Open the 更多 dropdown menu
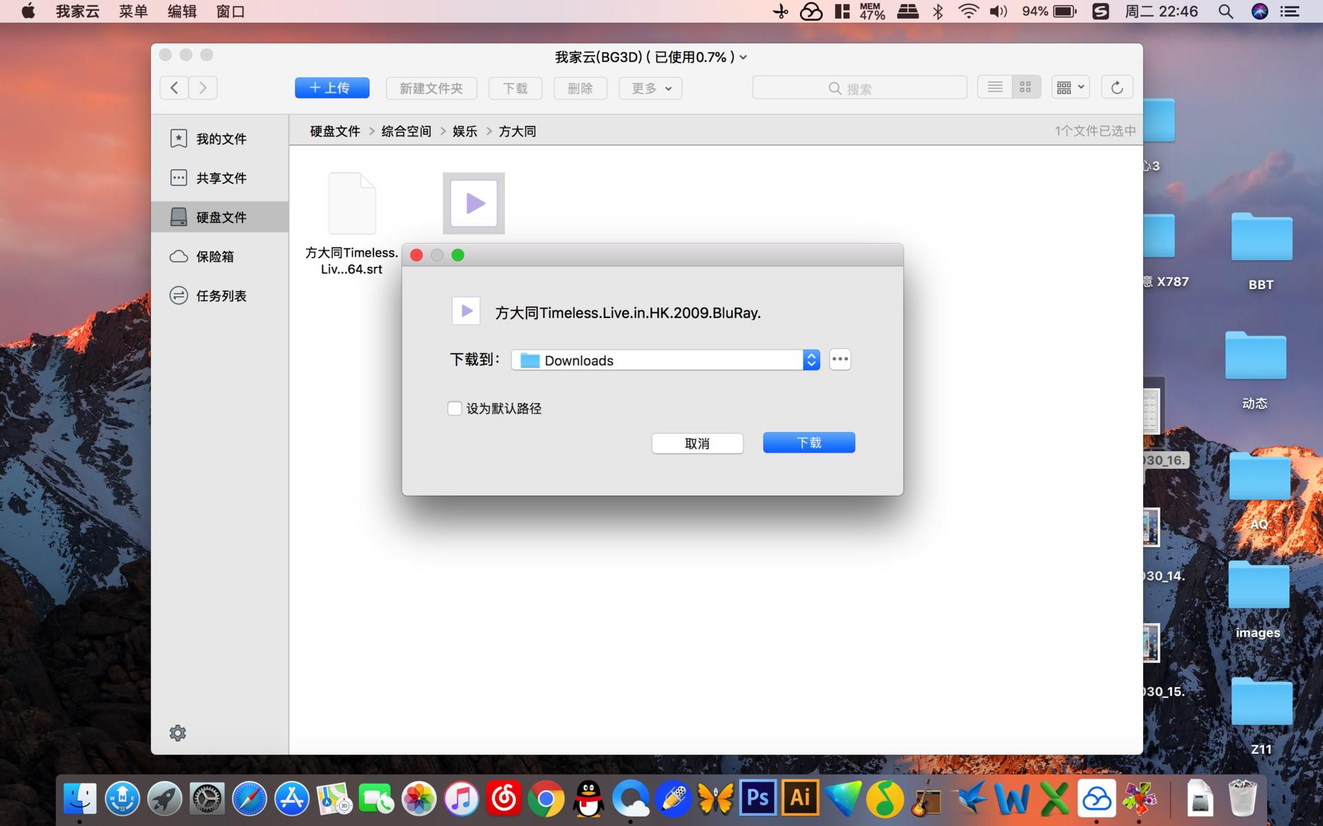The image size is (1323, 826). (x=648, y=88)
